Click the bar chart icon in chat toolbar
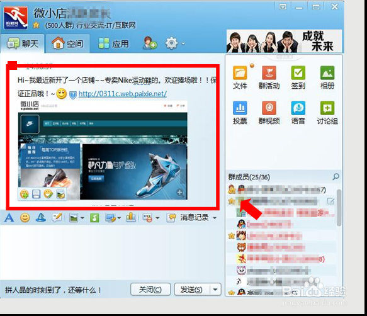This screenshot has height=316, width=367. coord(131,217)
